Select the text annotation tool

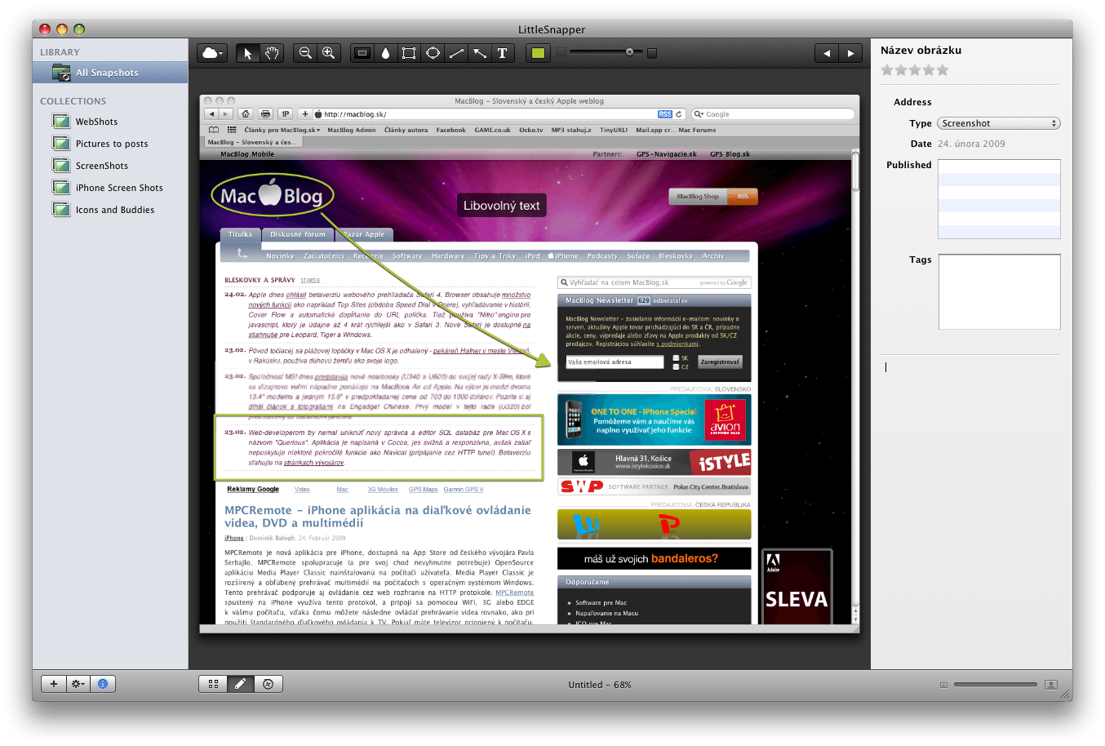tap(503, 53)
